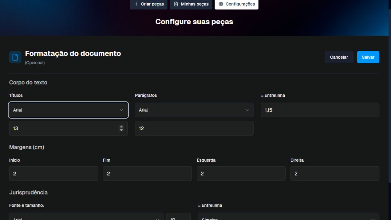The image size is (391, 220).
Task: Click the Cancelar button
Action: (x=339, y=57)
